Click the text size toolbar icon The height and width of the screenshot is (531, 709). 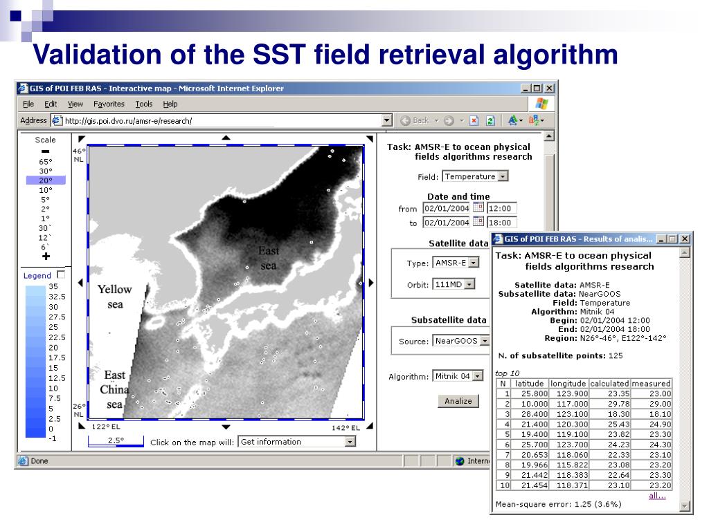click(x=513, y=120)
